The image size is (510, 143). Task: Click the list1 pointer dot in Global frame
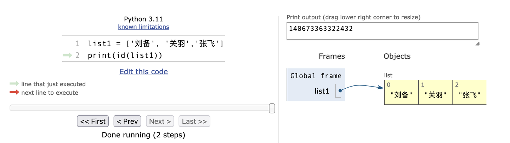pyautogui.click(x=340, y=91)
